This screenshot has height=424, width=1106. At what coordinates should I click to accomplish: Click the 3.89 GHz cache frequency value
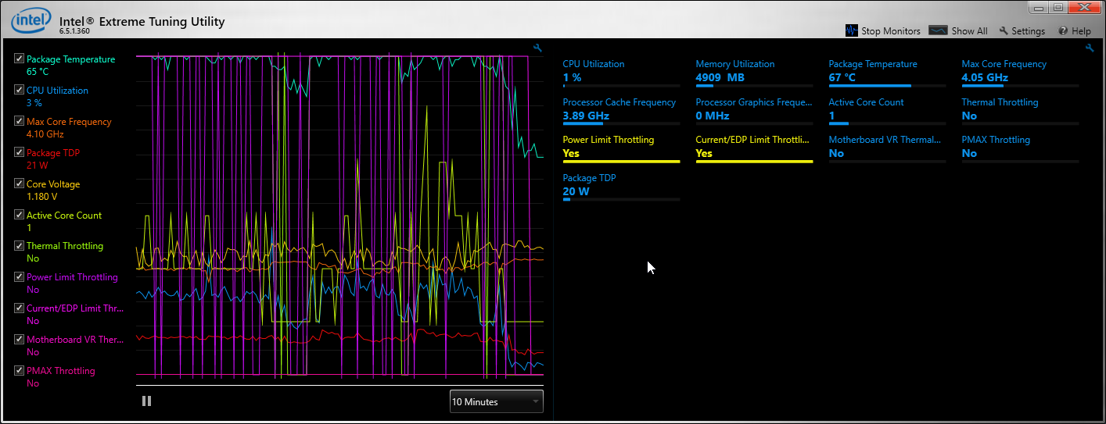click(585, 116)
